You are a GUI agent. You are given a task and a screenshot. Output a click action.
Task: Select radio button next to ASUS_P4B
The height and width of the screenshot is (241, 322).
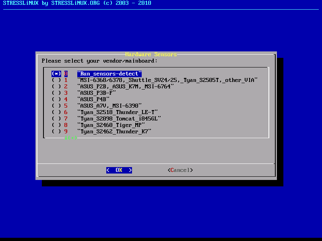click(x=56, y=99)
